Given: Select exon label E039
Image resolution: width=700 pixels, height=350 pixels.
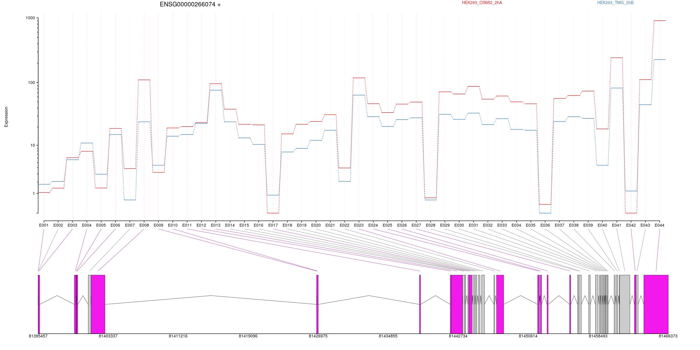Looking at the screenshot, I should coord(588,225).
